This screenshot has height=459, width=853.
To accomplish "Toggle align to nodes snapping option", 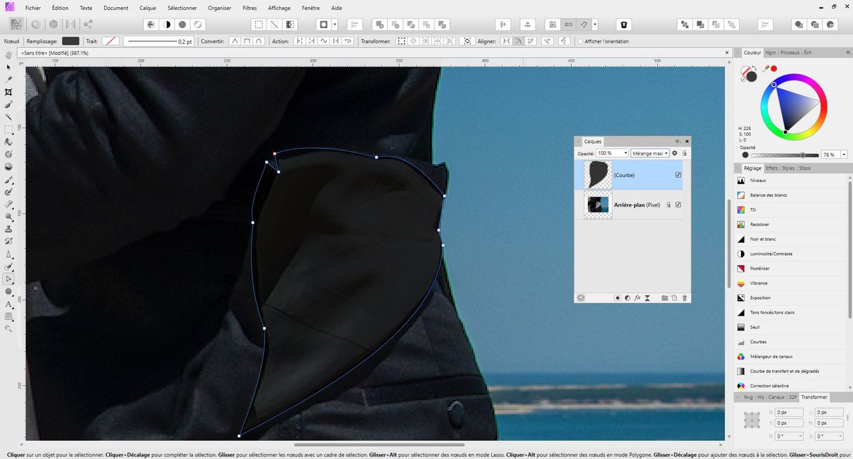I will (506, 41).
